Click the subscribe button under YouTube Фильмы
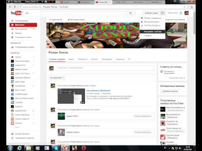The width and height of the screenshot is (202, 151). (173, 138)
